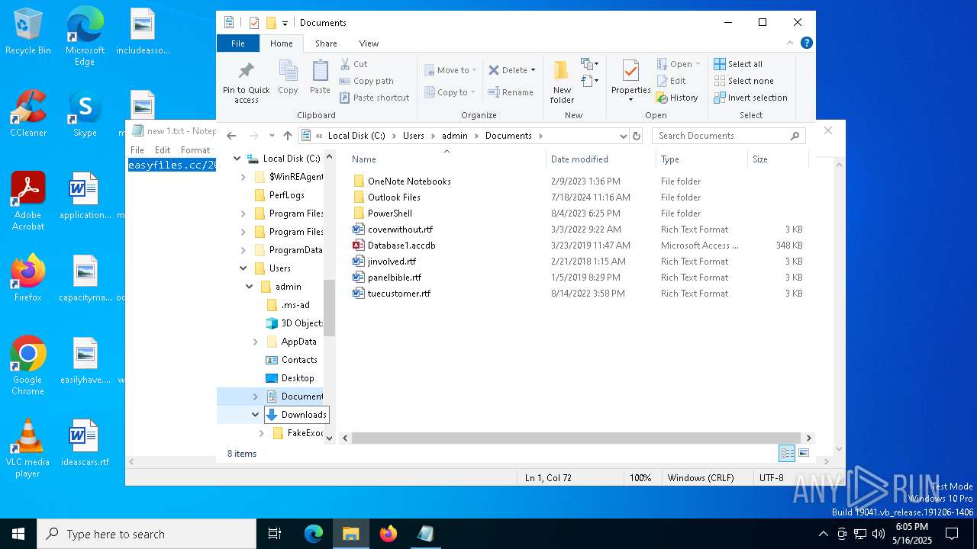977x549 pixels.
Task: Collapse the Downloads tree node
Action: (x=256, y=415)
